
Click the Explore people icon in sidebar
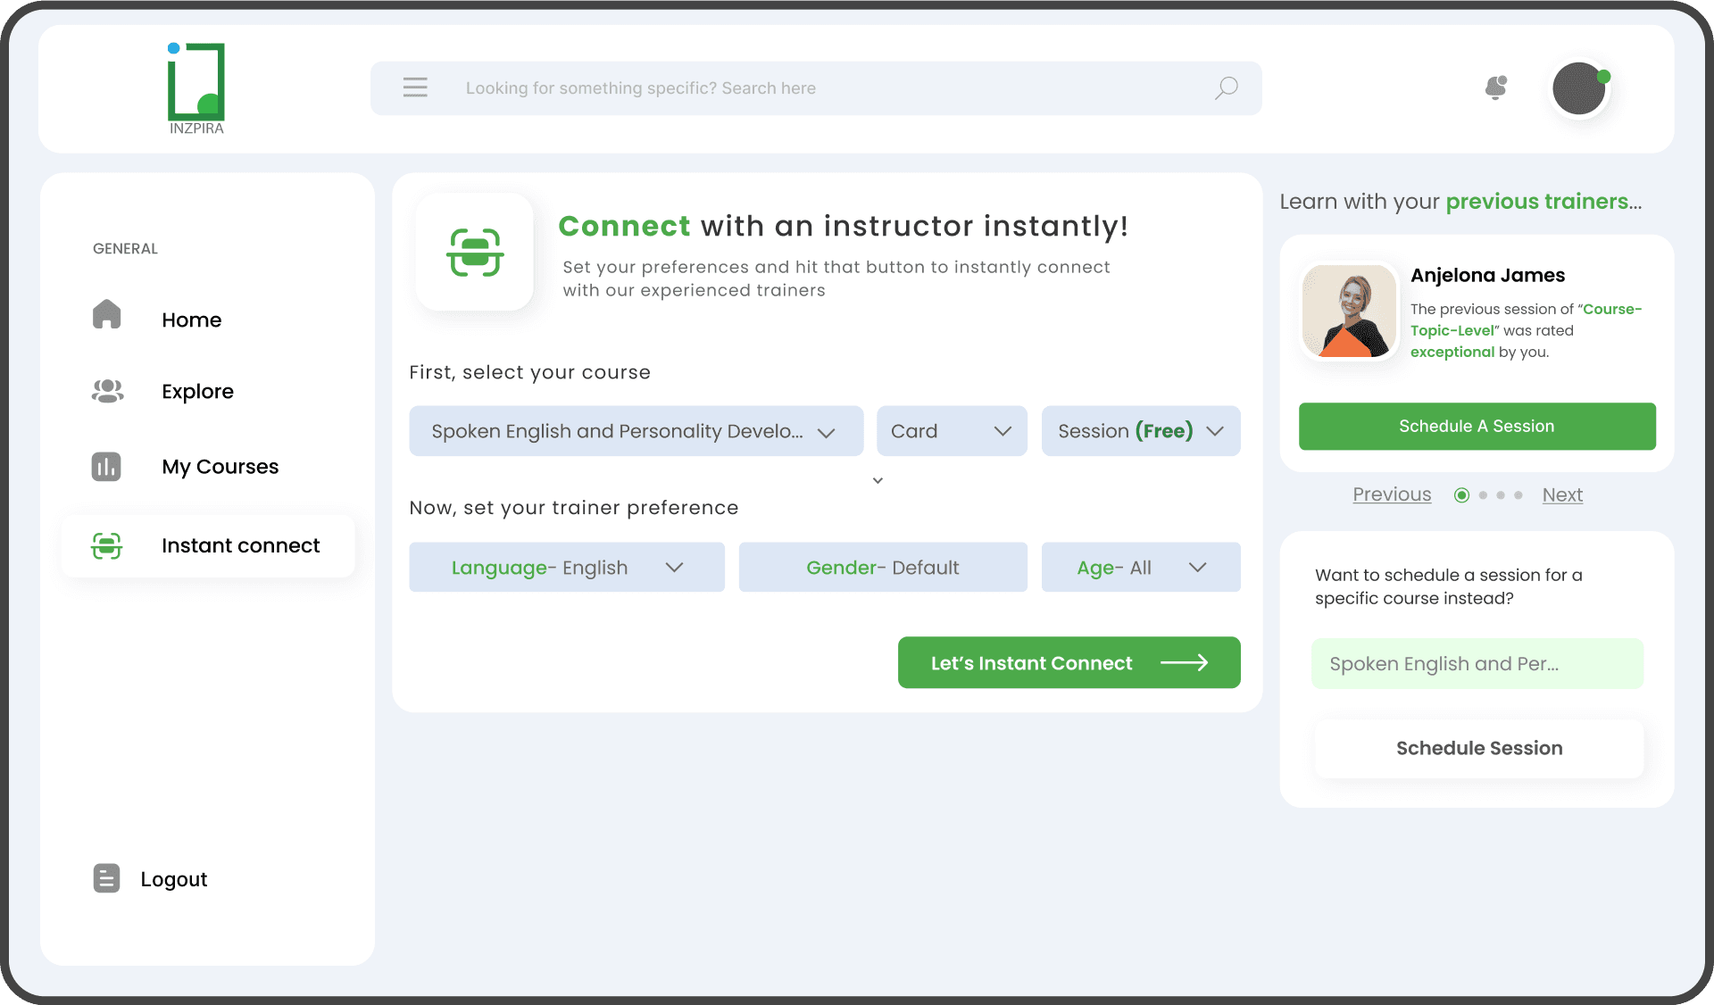107,391
